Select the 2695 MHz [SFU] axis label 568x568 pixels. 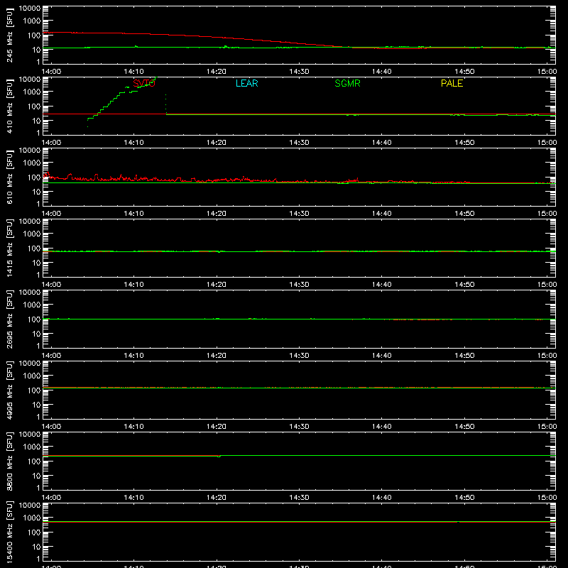coord(9,319)
